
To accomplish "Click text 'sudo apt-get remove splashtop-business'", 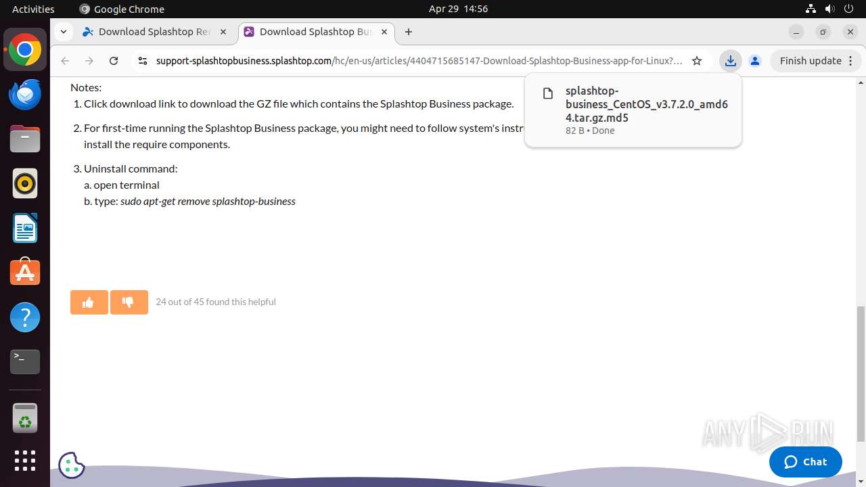I will 208,201.
